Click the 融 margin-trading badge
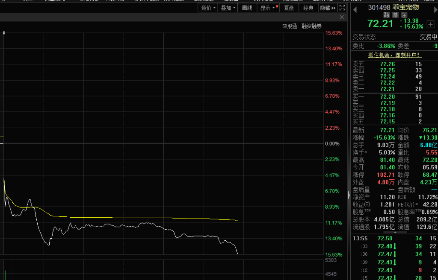Viewport: 438px width, 280px height. coord(386,15)
